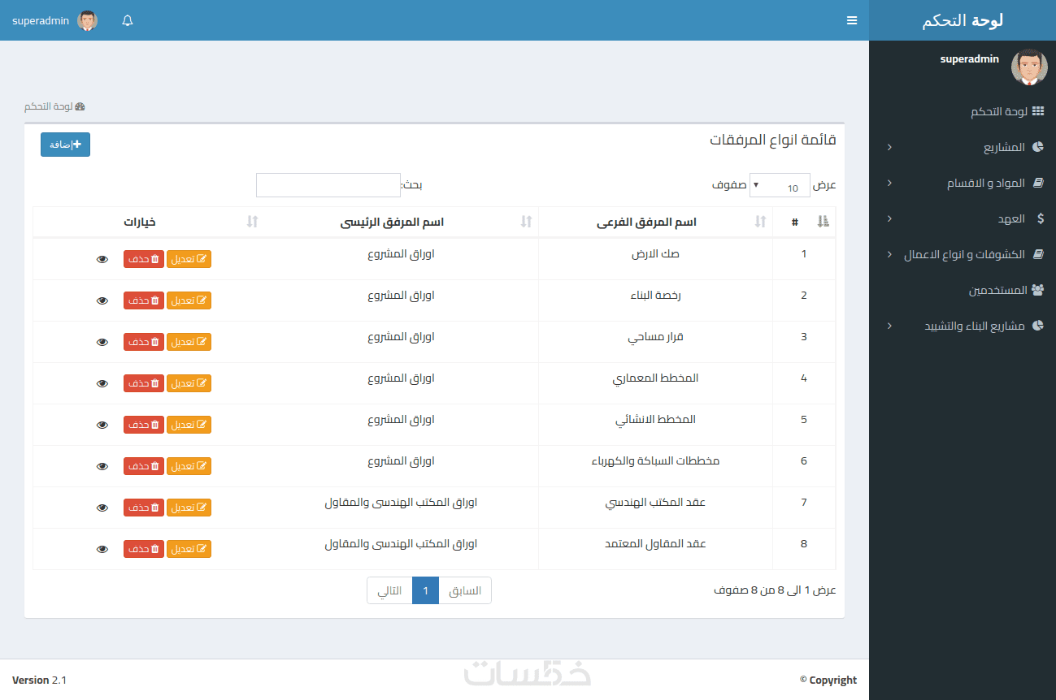
Task: Click the dashboard grid icon in sidebar
Action: [x=1037, y=111]
